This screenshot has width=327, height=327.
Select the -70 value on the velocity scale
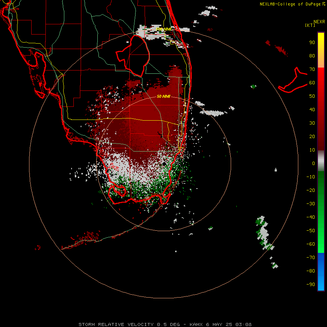tap(311, 257)
